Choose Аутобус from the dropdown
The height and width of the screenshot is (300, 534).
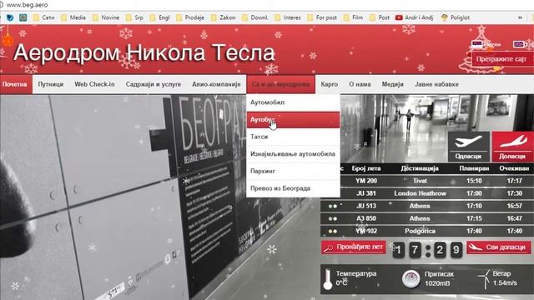point(293,120)
